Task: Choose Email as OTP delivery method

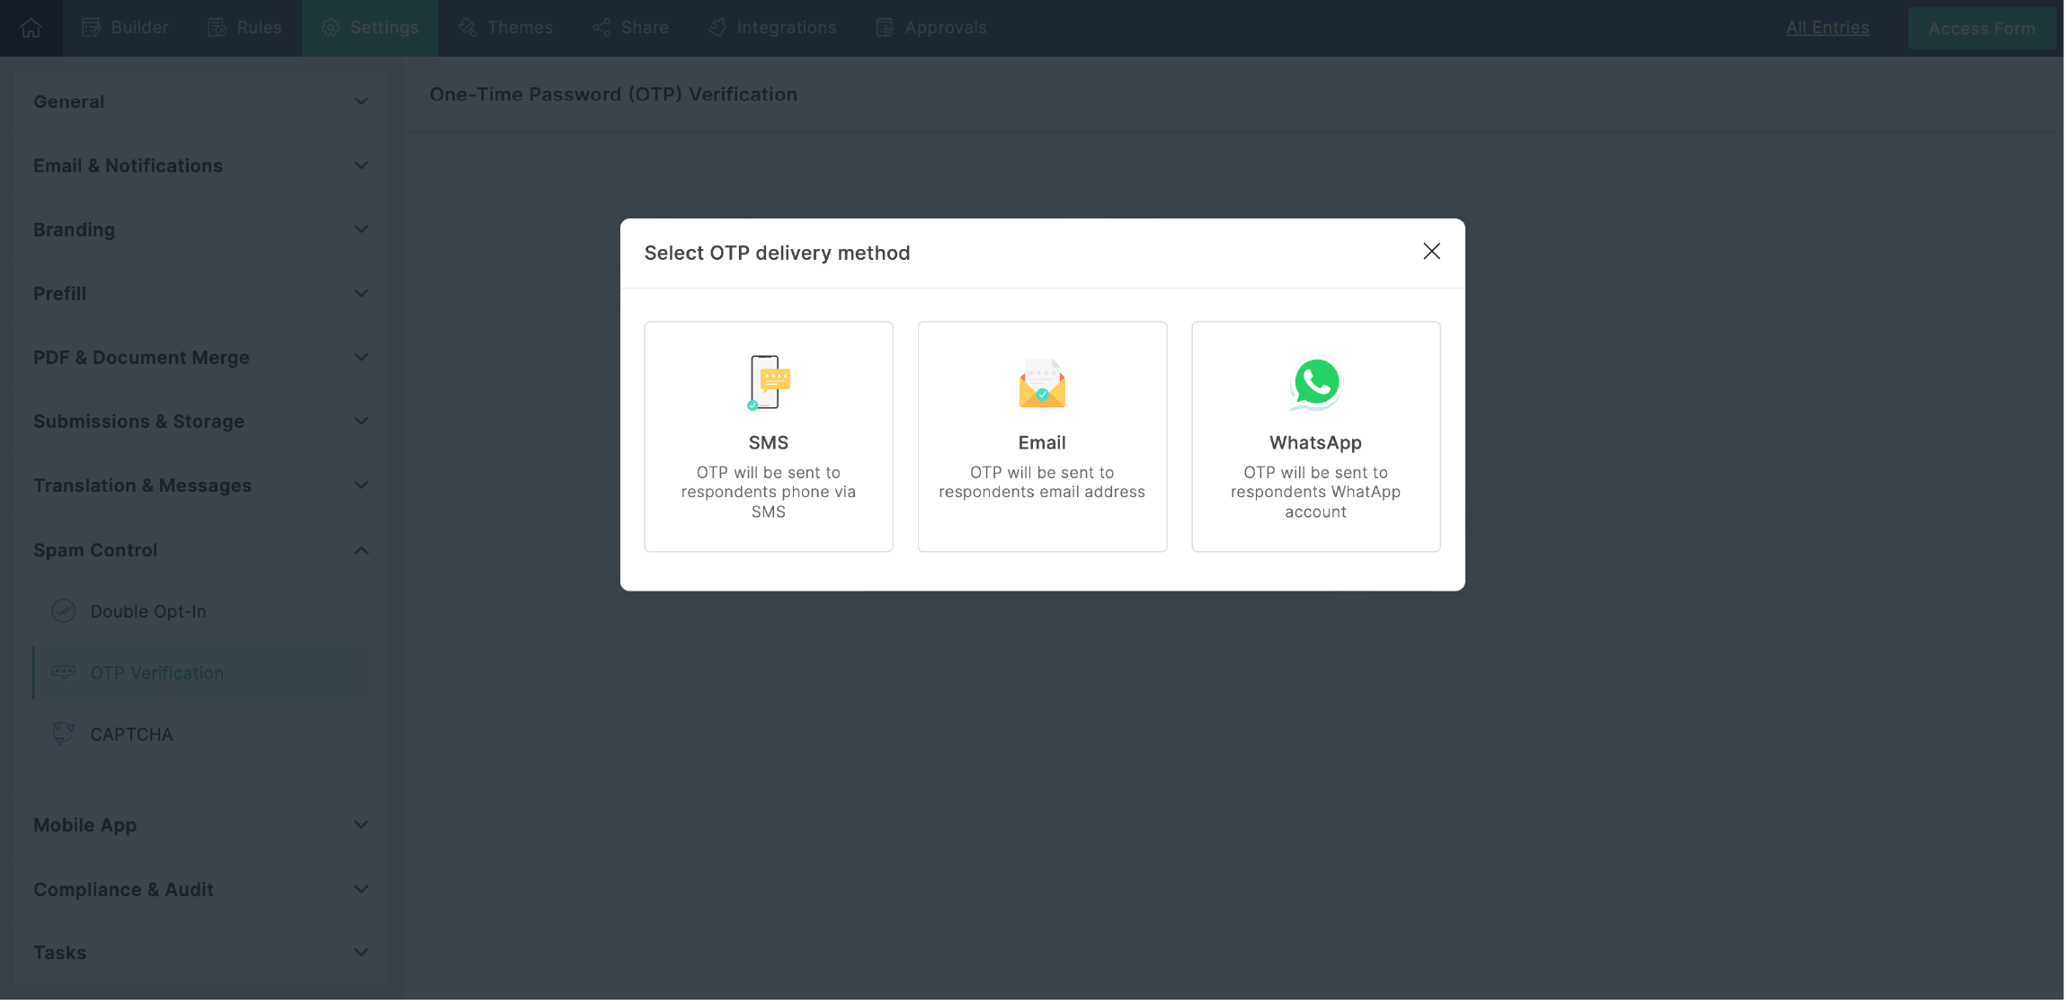Action: pyautogui.click(x=1042, y=437)
